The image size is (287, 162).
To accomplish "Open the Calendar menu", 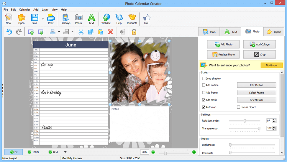I will [x=24, y=10].
